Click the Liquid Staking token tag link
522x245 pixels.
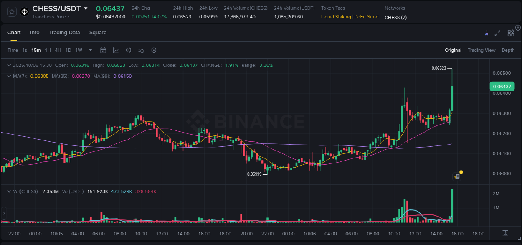click(336, 17)
